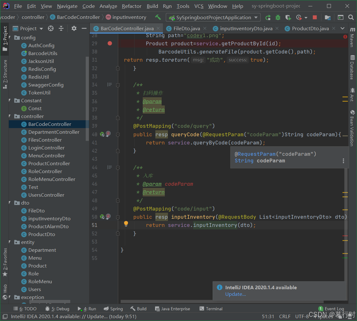Collapse the queryCode method with the gutter arrow
Viewport: 357px width, 321px height.
coord(117,134)
